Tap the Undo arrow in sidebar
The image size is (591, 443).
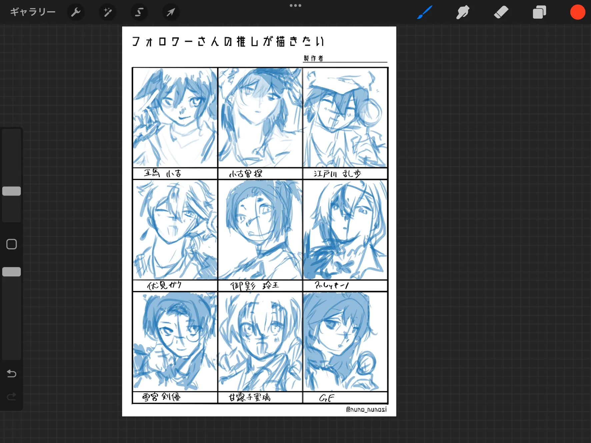tap(12, 374)
